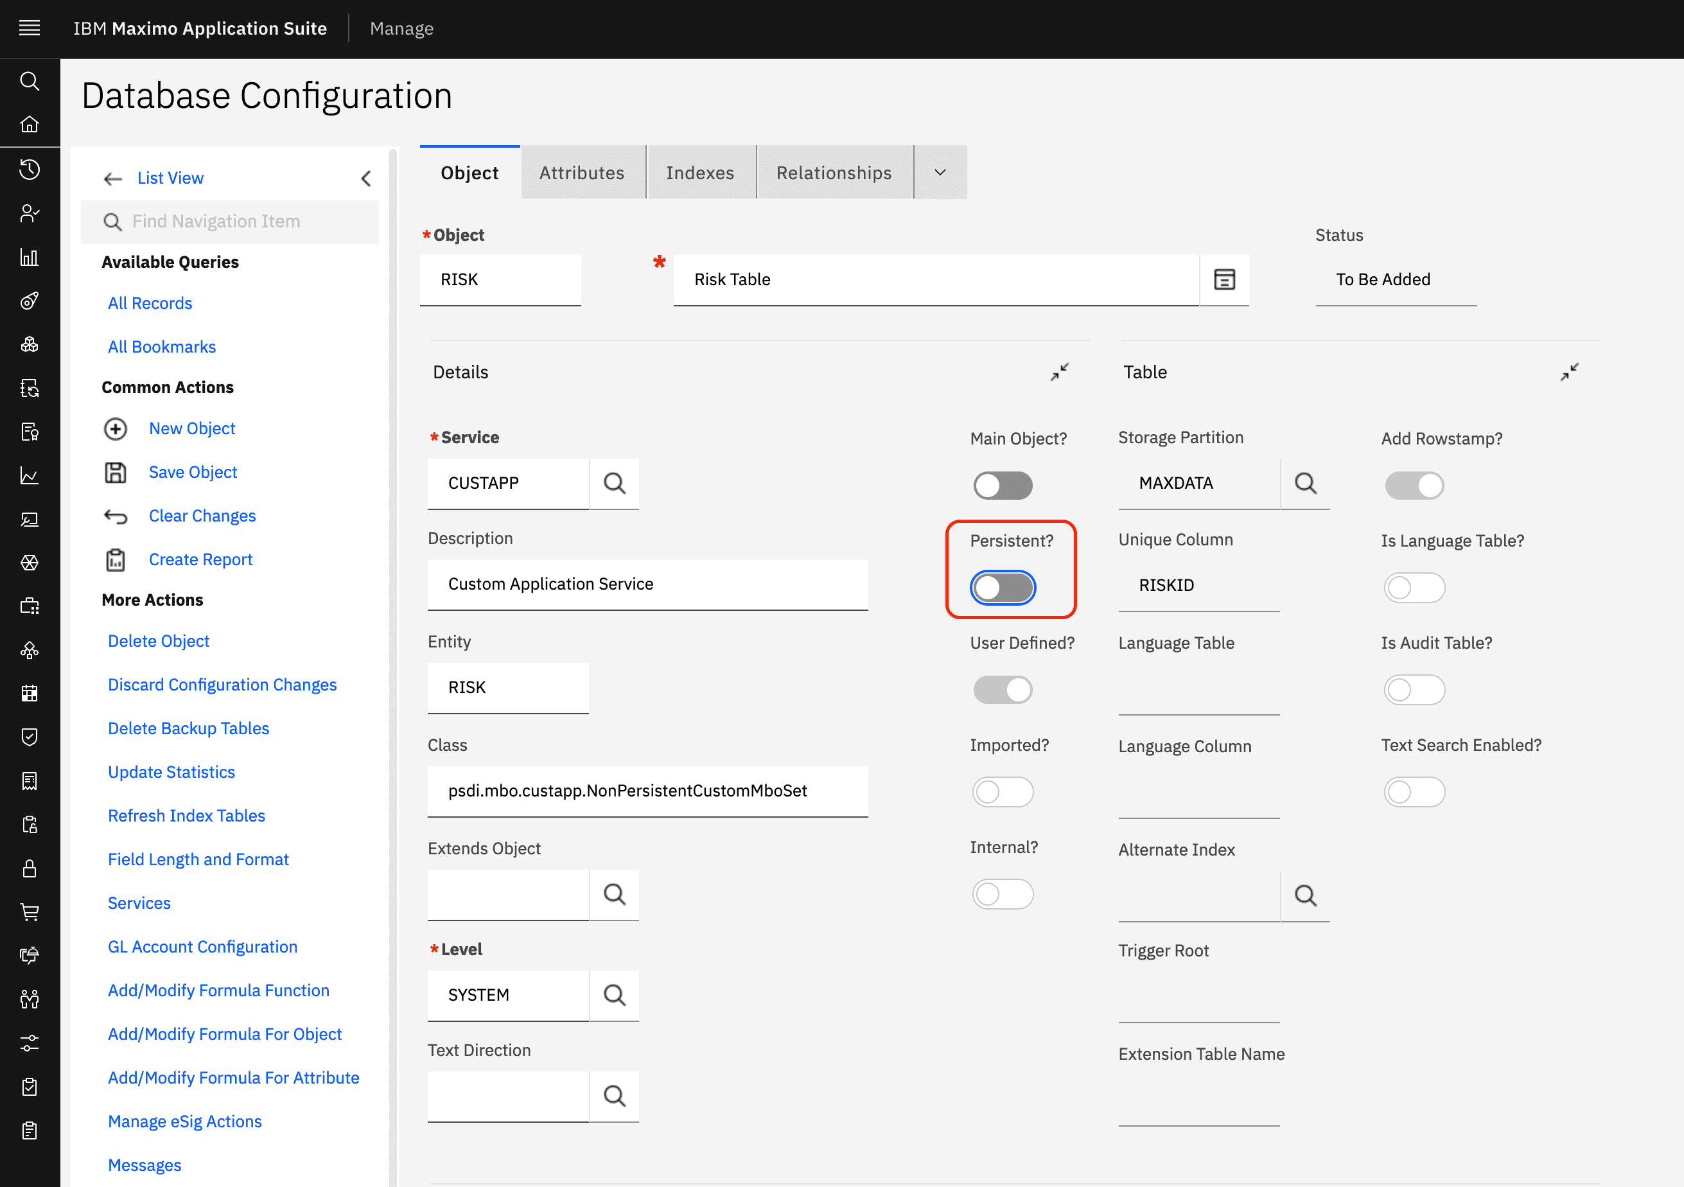Click the shield check icon in the left rail
The width and height of the screenshot is (1684, 1187).
point(30,737)
